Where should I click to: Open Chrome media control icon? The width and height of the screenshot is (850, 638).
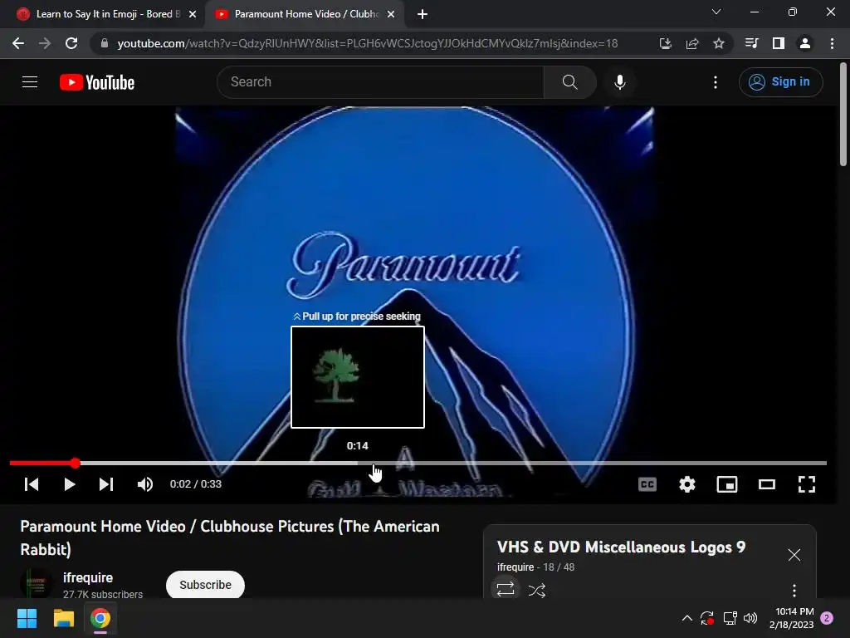click(x=751, y=43)
